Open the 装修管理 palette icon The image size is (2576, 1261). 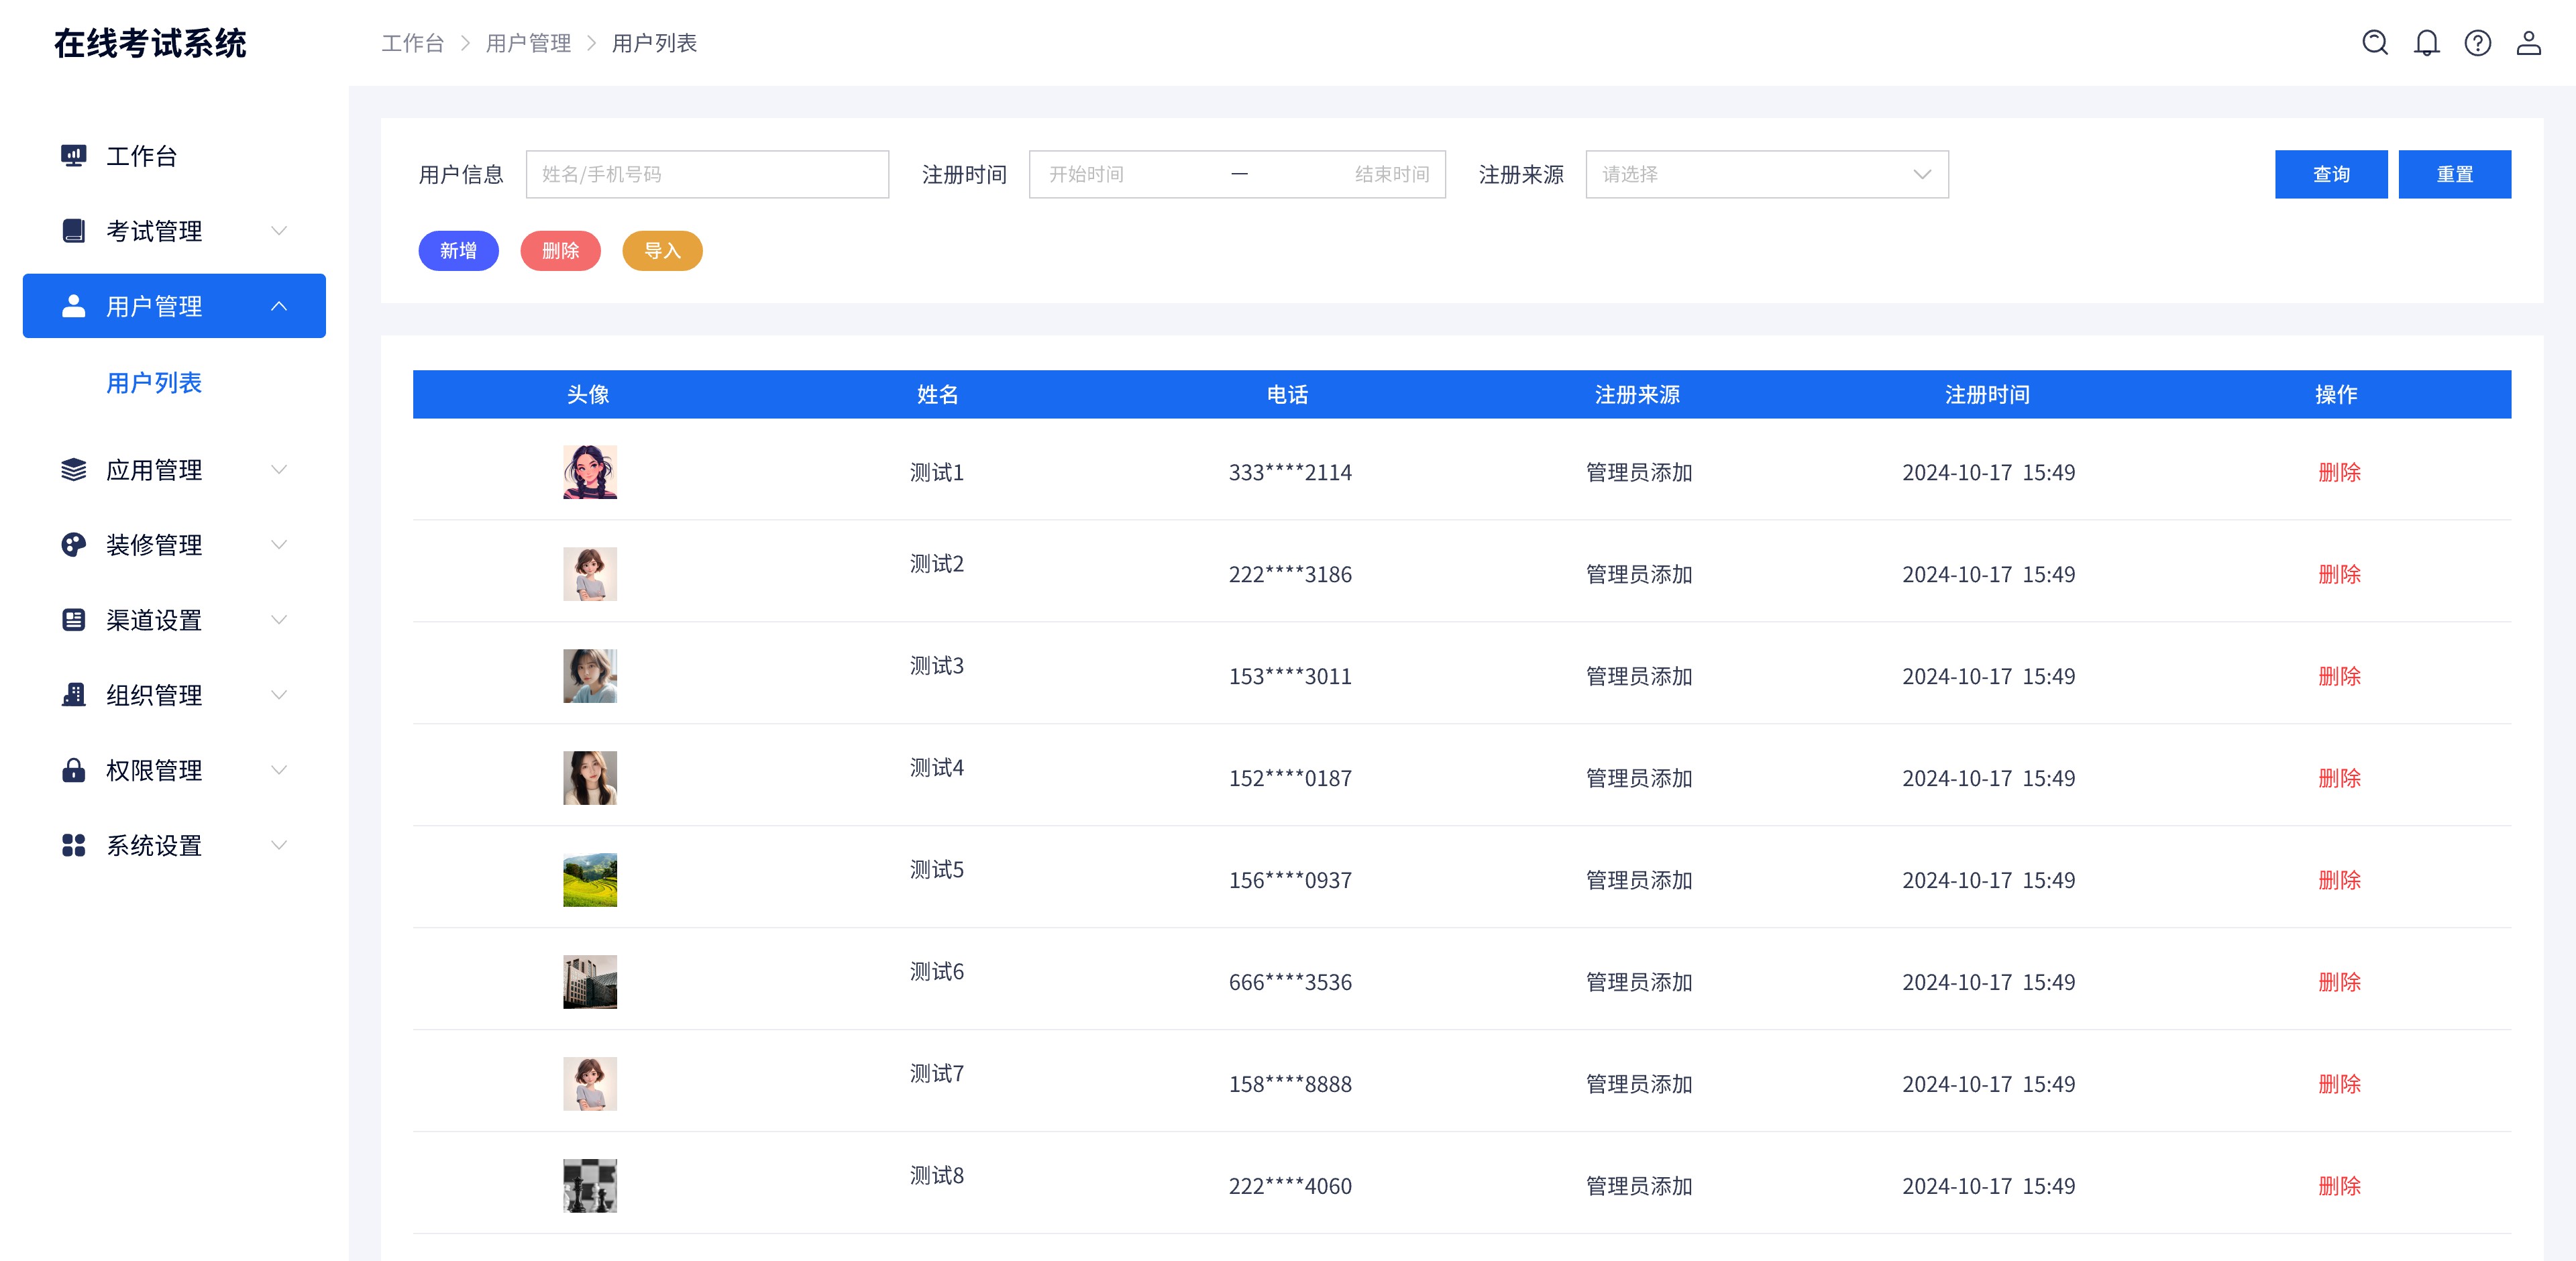pos(73,545)
